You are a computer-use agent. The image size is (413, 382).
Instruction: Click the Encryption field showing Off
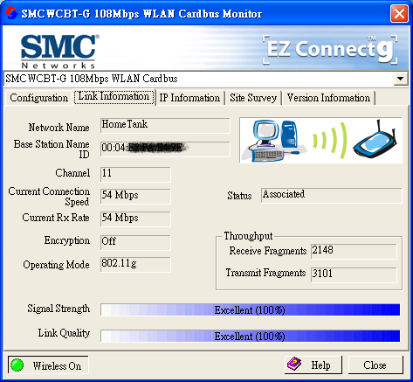135,242
